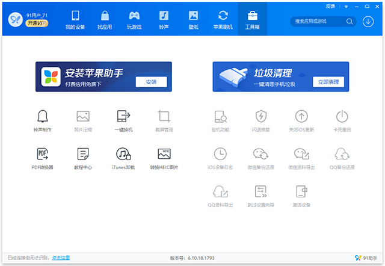Click the 版本号: 6.10.18.1793 text
Viewport: 385px width, 266px height.
[192, 258]
